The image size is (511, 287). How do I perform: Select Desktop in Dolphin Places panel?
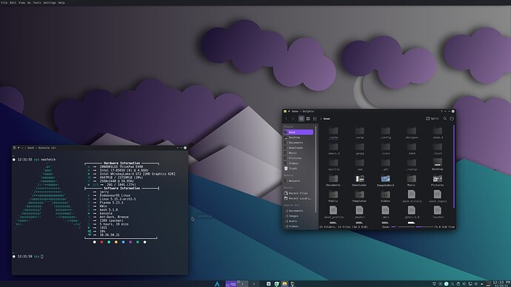point(298,138)
